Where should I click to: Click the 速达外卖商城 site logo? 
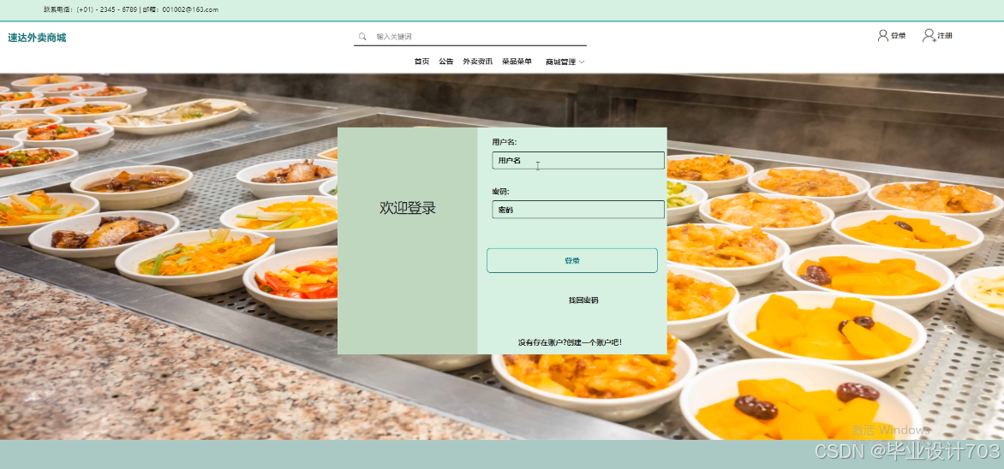click(x=37, y=38)
